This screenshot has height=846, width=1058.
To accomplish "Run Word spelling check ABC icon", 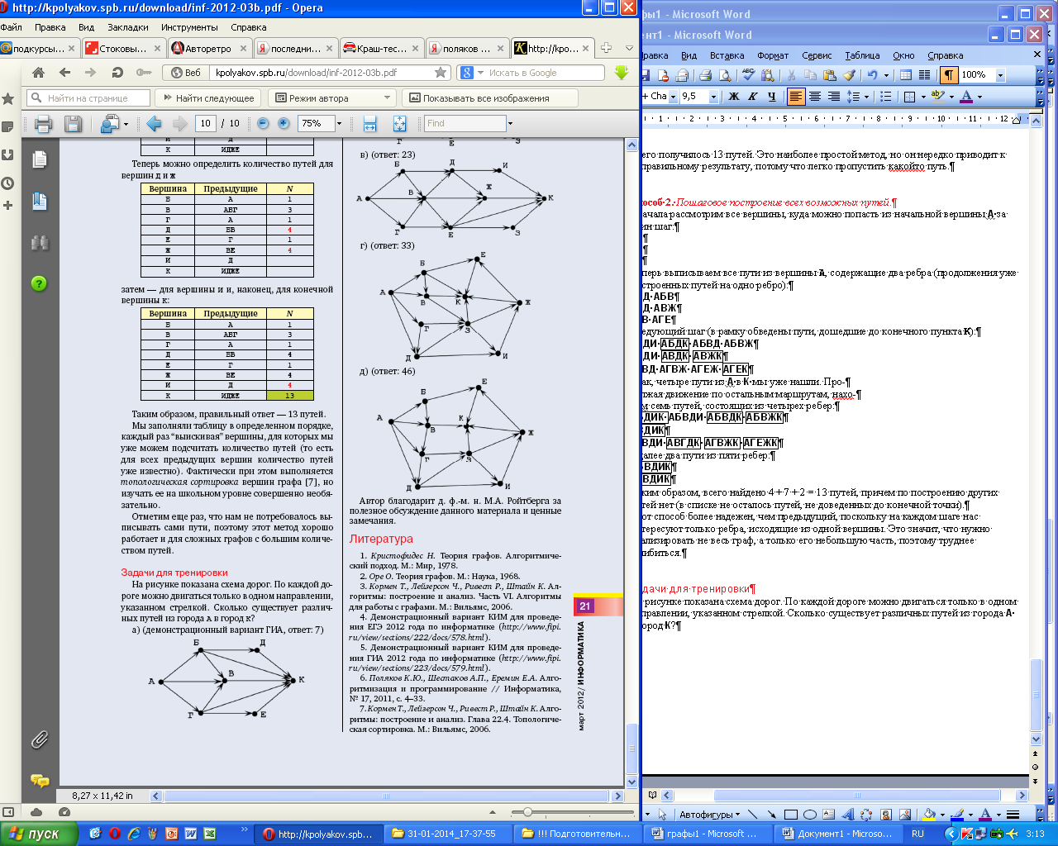I will point(748,75).
